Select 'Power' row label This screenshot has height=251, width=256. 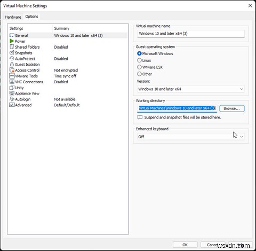20,41
